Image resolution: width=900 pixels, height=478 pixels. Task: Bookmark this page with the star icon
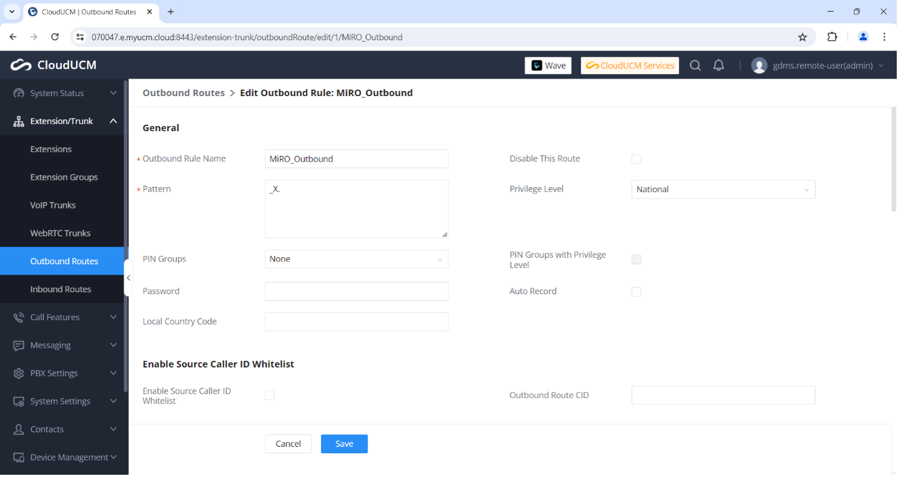click(x=802, y=37)
